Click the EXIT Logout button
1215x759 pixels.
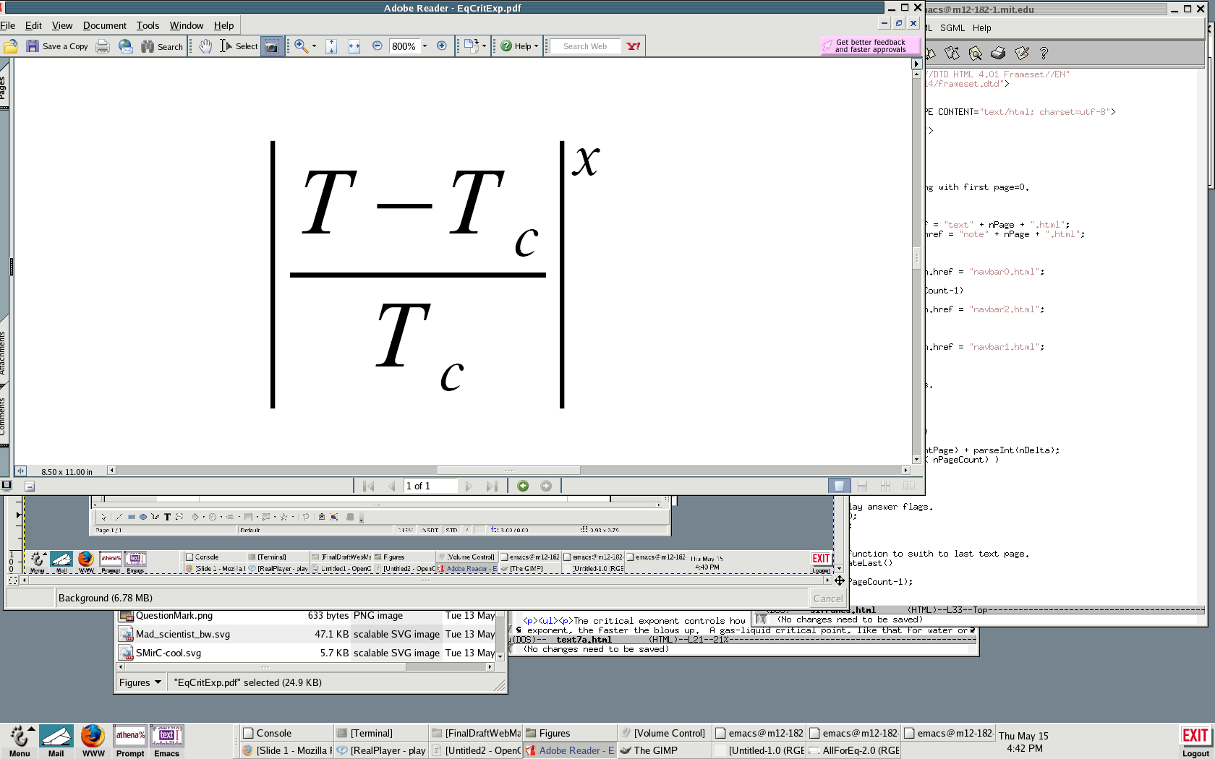pyautogui.click(x=1195, y=742)
